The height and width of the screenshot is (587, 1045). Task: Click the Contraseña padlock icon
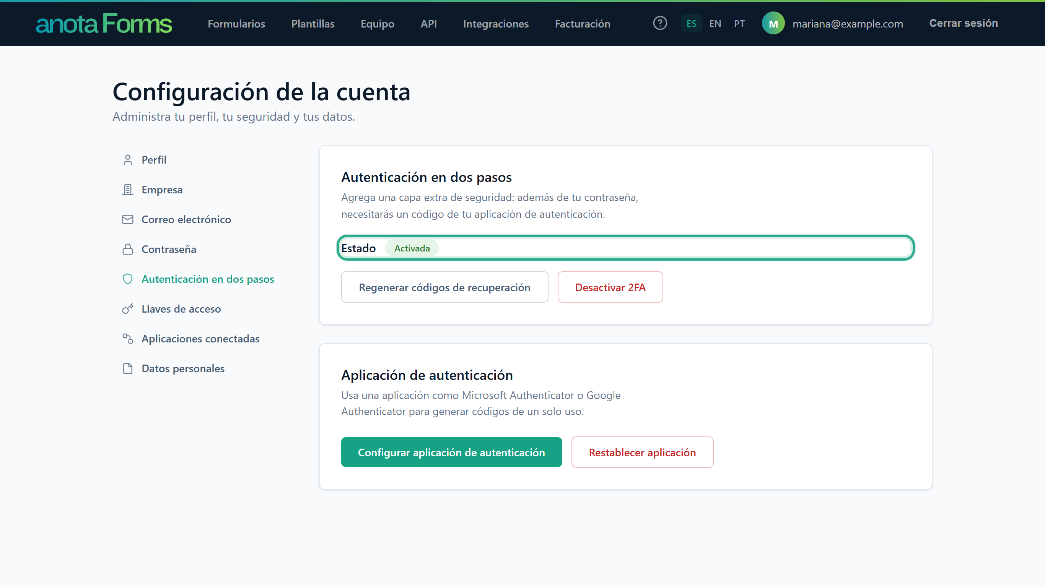[127, 249]
